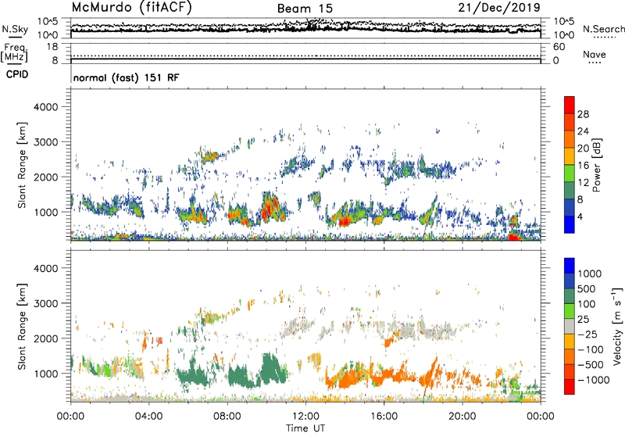Click the solid frequency line in the Freq. panel

point(305,60)
